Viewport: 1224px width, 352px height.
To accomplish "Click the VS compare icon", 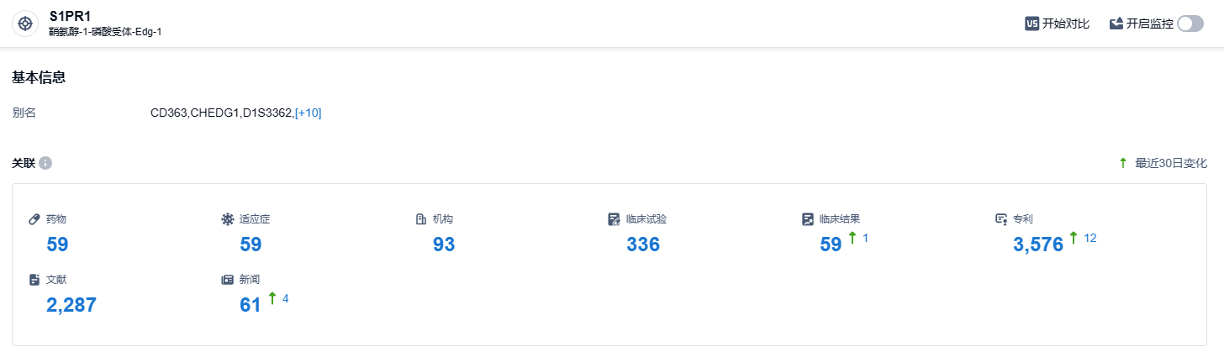I will 1031,24.
